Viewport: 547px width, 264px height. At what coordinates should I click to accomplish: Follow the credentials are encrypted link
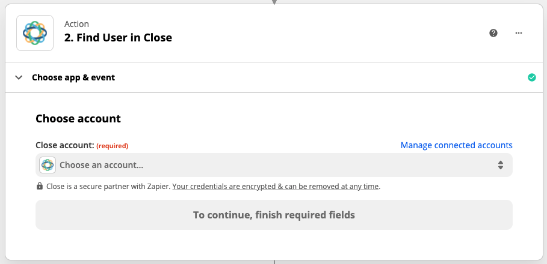(275, 186)
